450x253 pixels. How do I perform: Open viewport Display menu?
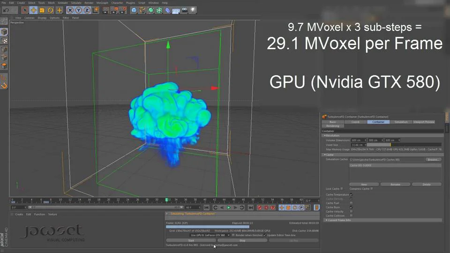pos(42,18)
